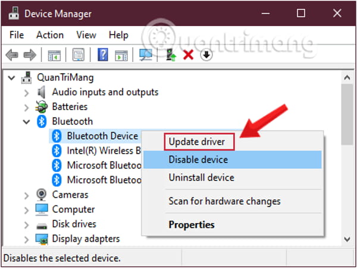Open the Action menu
Image resolution: width=357 pixels, height=268 pixels.
click(50, 35)
